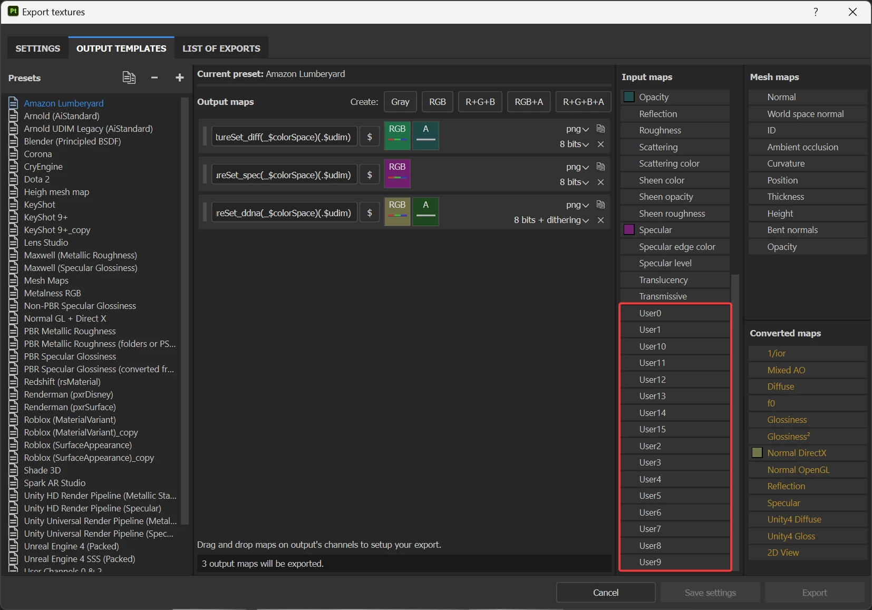Duplicate the _spec output map
Viewport: 872px width, 610px height.
tap(600, 167)
